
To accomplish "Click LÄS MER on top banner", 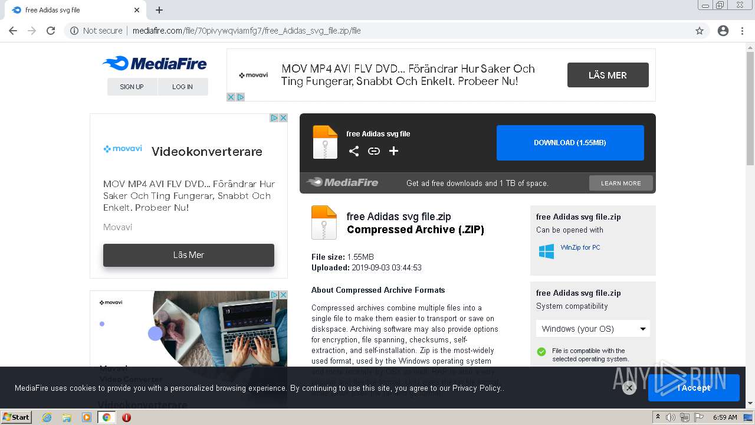I will click(608, 75).
